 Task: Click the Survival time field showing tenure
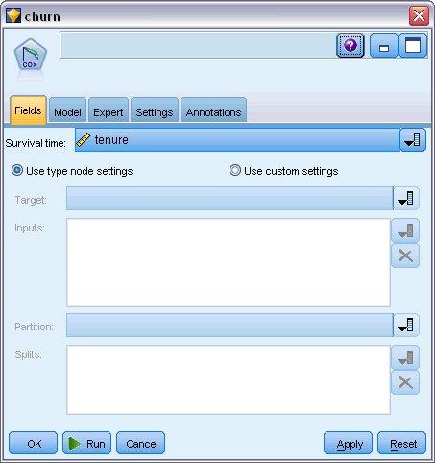(237, 140)
